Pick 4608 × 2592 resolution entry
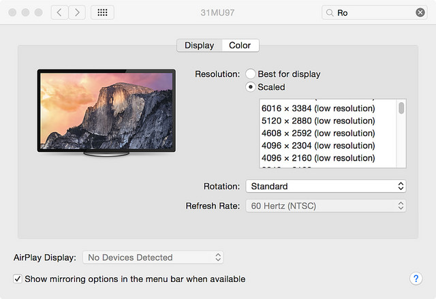The image size is (436, 299). [317, 133]
